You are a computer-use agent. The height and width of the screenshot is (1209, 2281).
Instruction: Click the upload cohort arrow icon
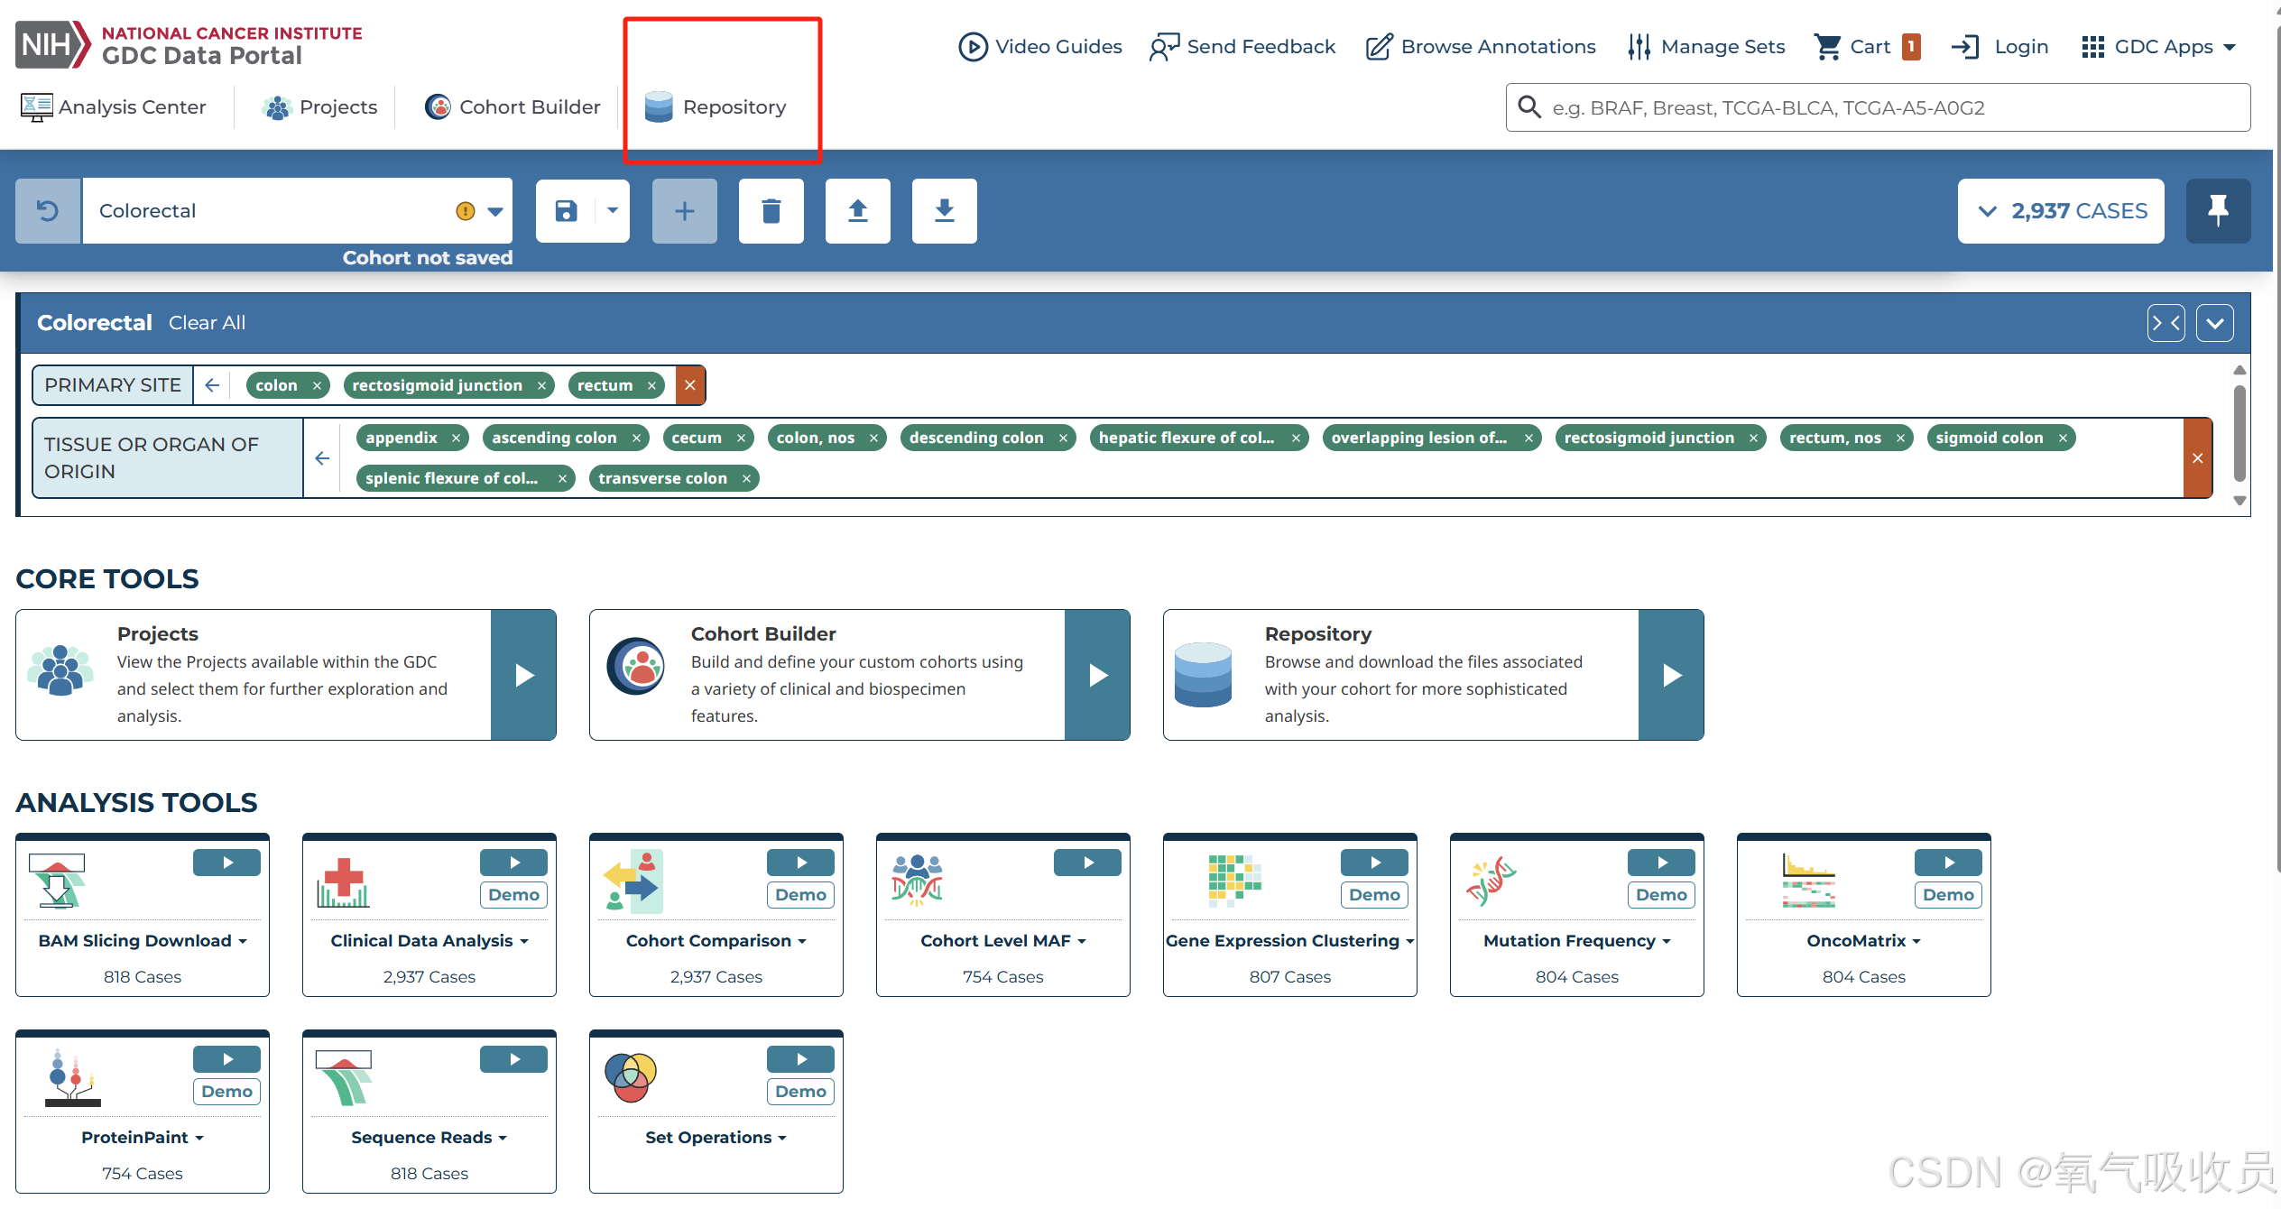[857, 211]
